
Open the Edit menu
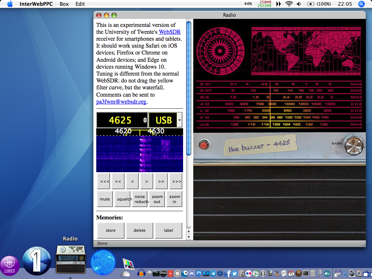click(80, 4)
